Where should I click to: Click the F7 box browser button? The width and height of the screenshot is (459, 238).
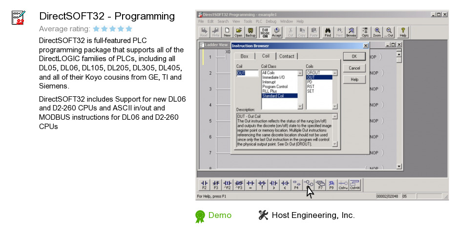tap(320, 185)
